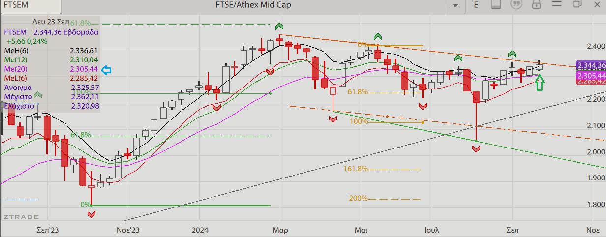
Task: Select the 200% Fibonacci extension label
Action: point(359,198)
